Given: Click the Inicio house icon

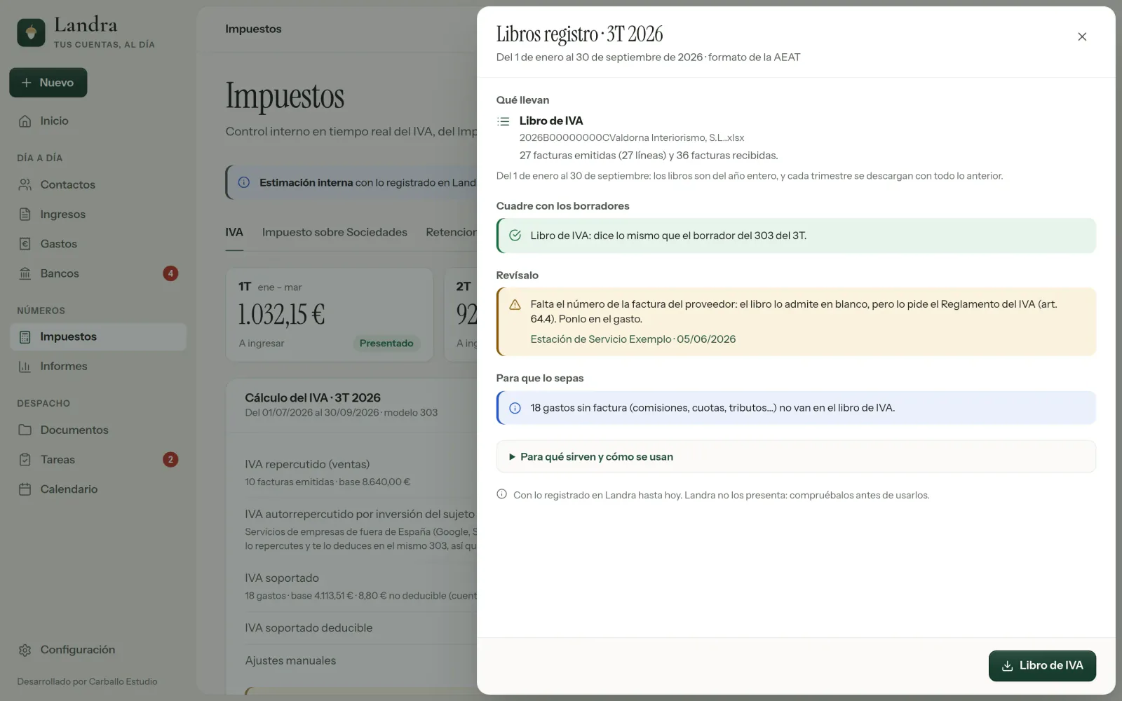Looking at the screenshot, I should [x=25, y=121].
